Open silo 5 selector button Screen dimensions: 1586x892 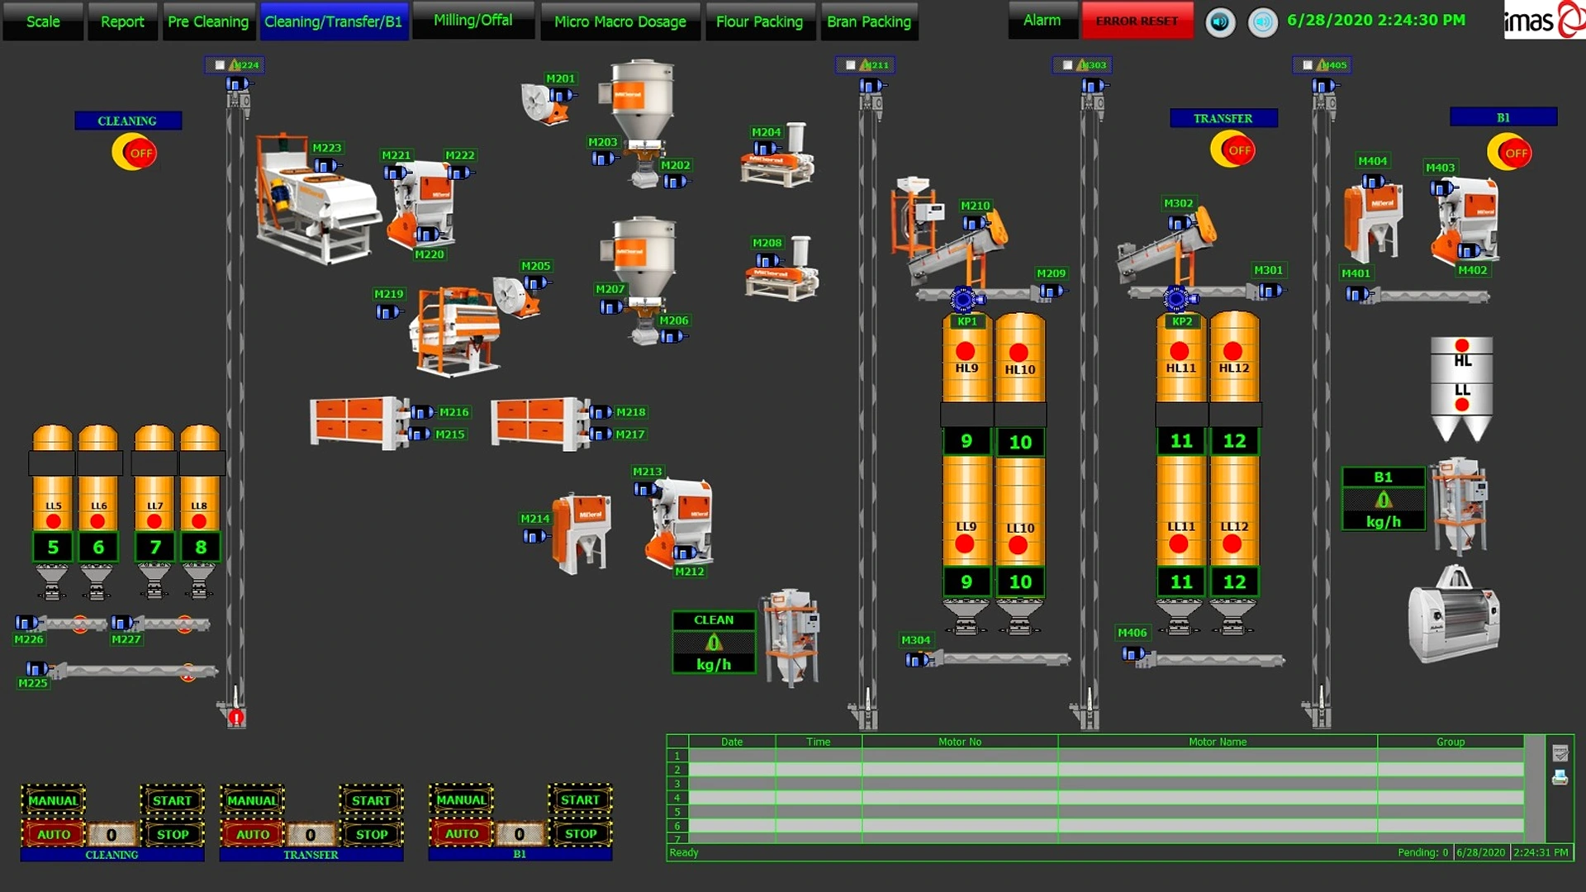pyautogui.click(x=53, y=547)
